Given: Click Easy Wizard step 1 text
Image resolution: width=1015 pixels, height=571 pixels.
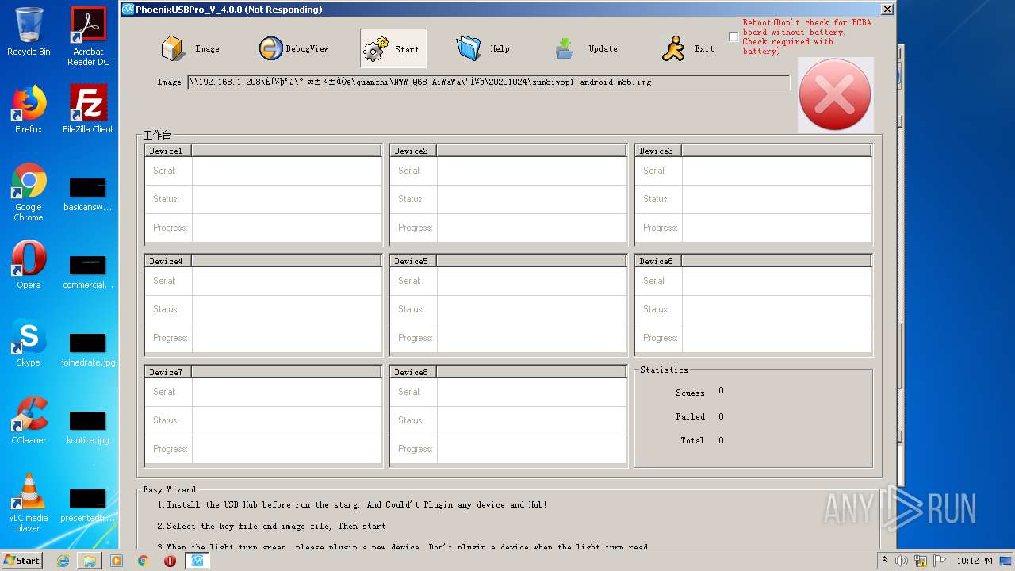Looking at the screenshot, I should coord(352,504).
